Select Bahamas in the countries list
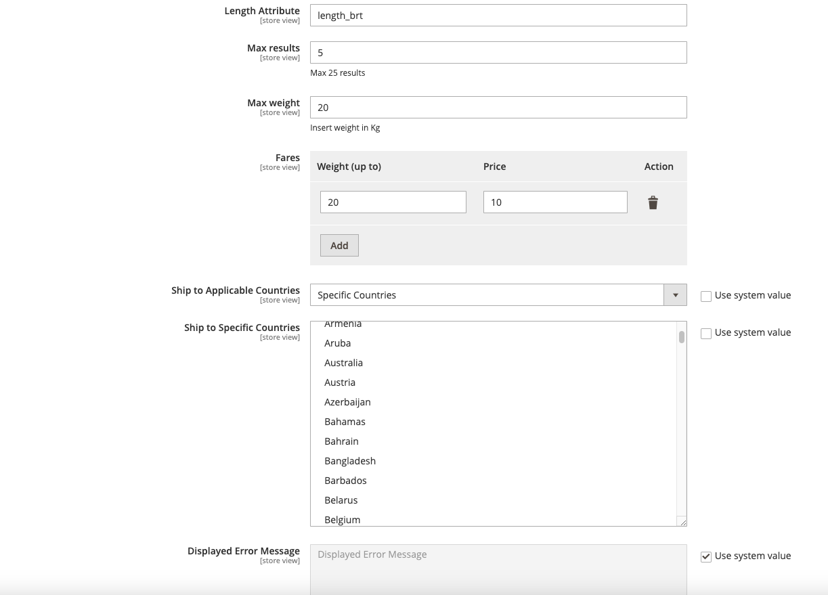The width and height of the screenshot is (828, 595). 345,422
